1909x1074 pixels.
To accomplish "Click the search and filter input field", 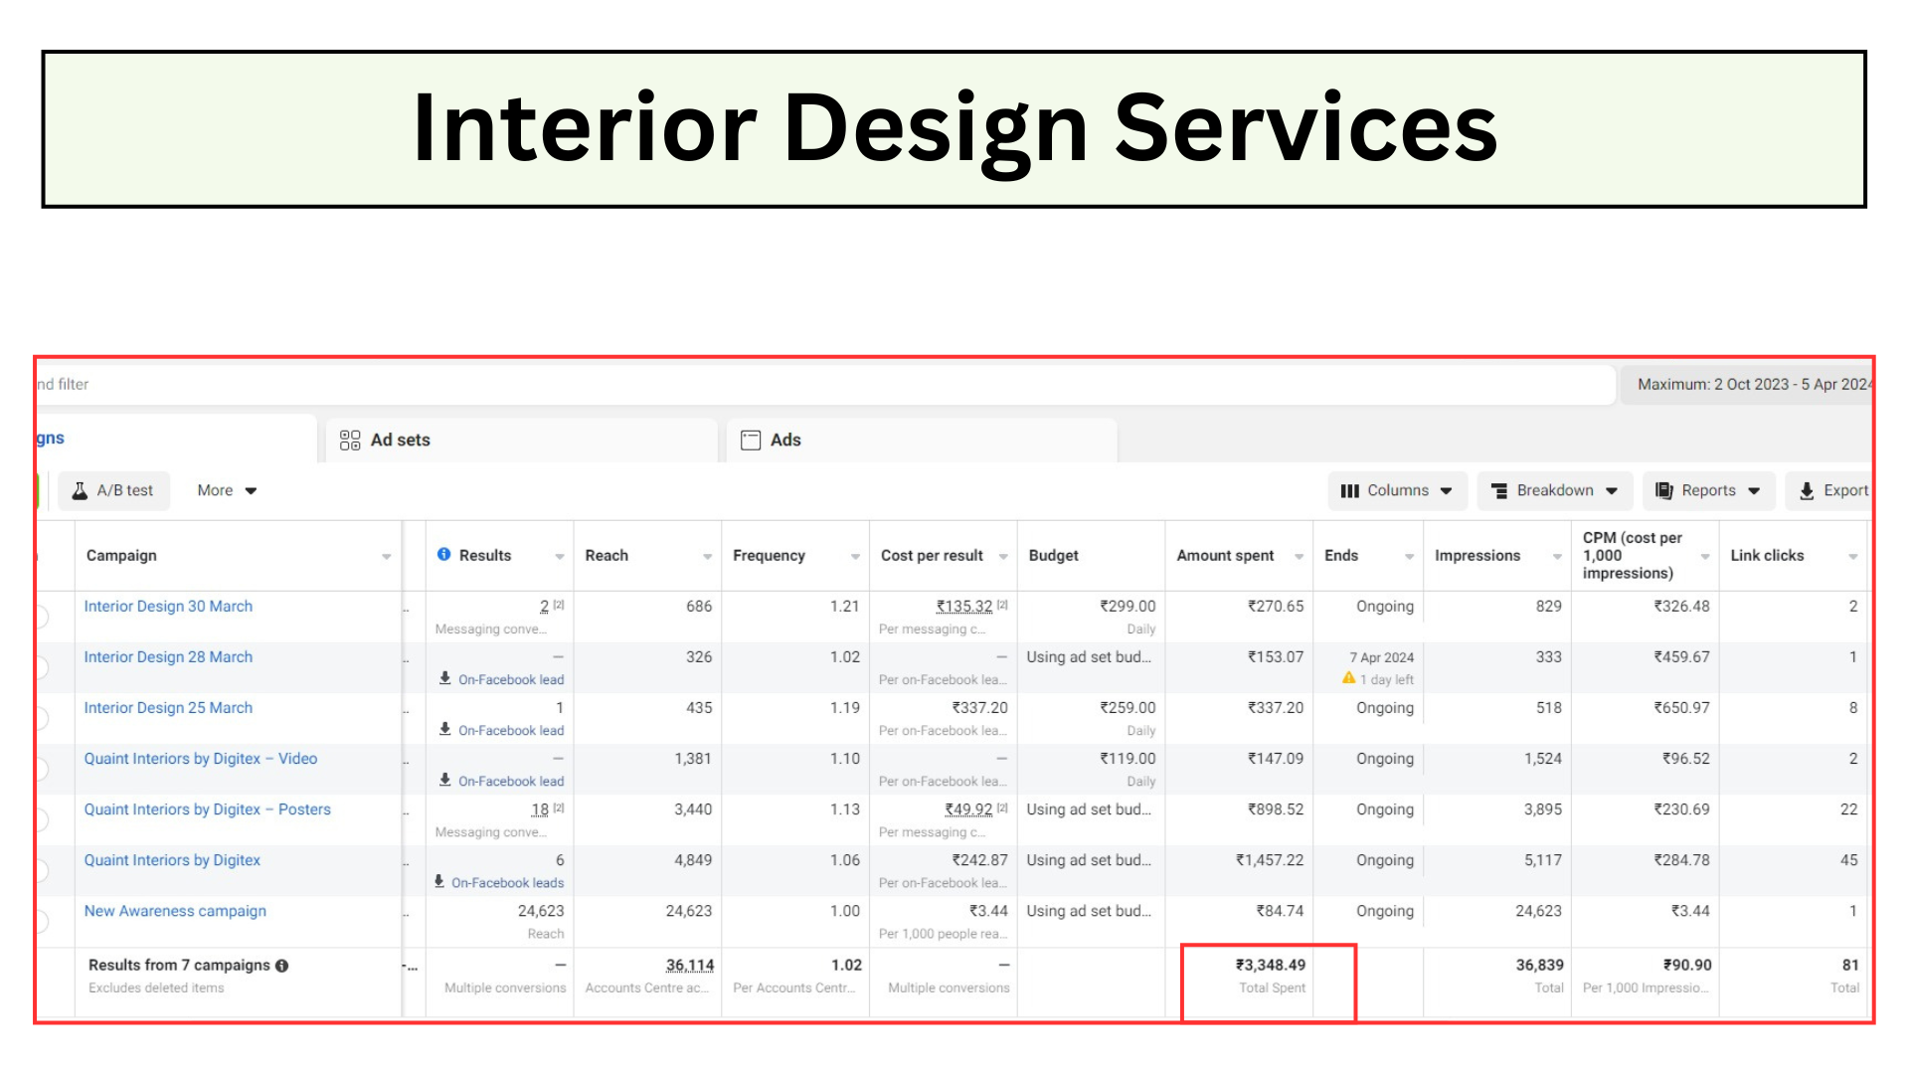I will click(795, 384).
